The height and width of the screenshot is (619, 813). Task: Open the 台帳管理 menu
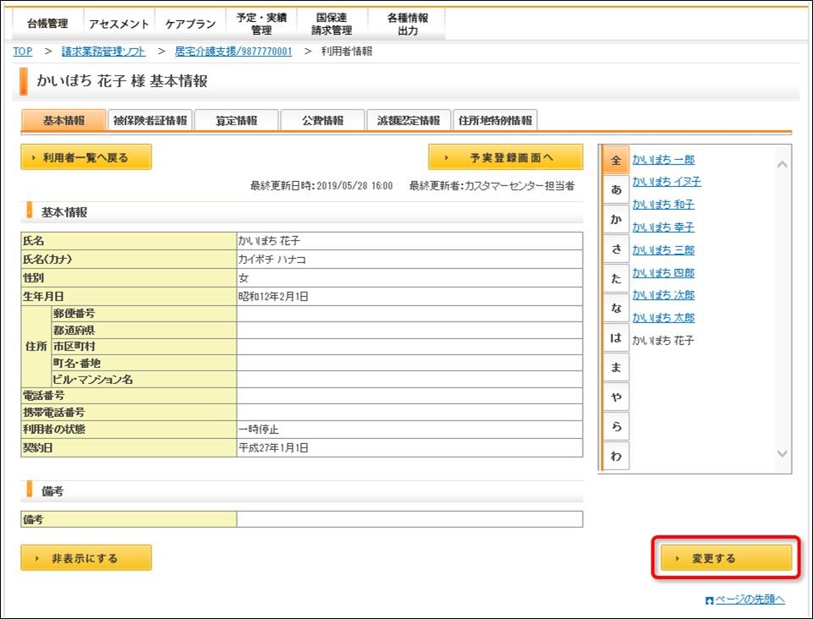[x=47, y=24]
